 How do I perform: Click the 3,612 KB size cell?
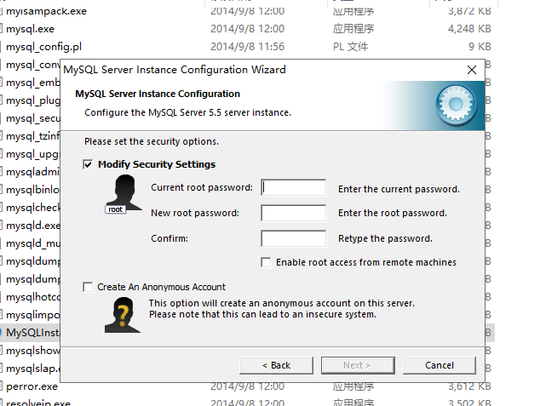click(x=469, y=386)
